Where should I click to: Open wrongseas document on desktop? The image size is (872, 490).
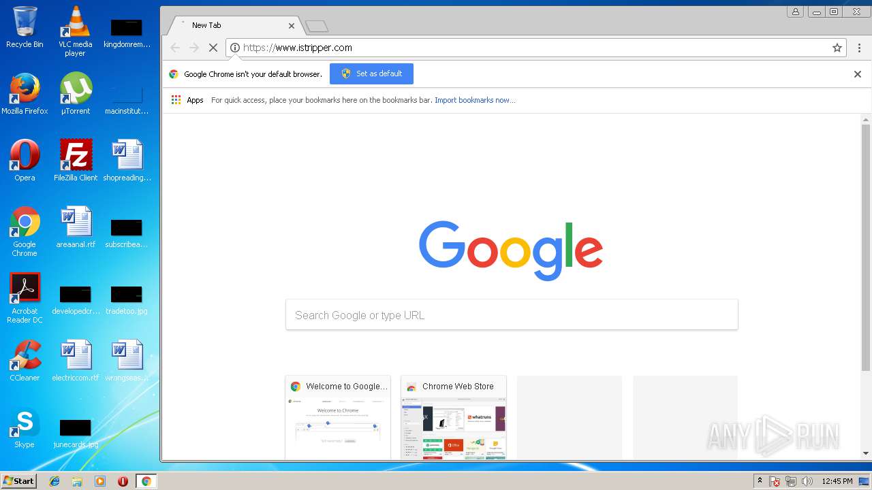(127, 361)
